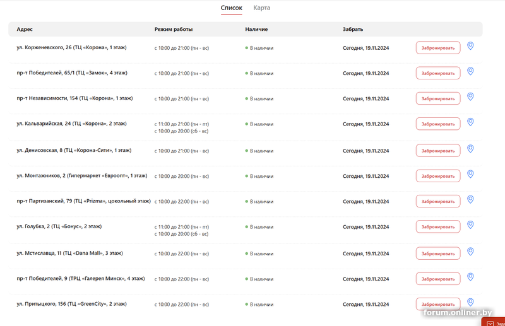Switch to the Карта tab
This screenshot has height=326, width=505.
point(261,8)
